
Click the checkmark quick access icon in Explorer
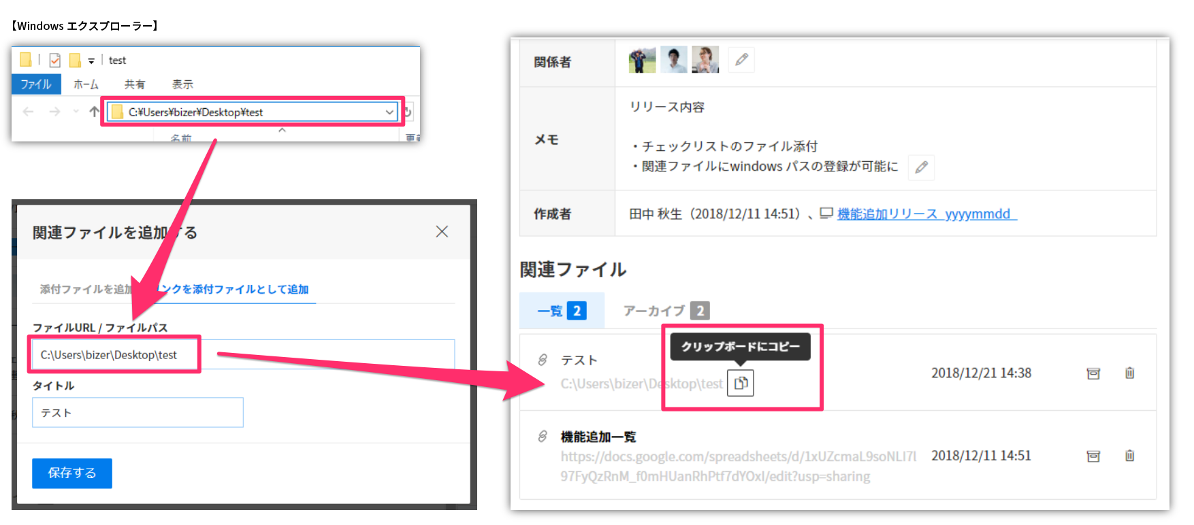coord(55,60)
